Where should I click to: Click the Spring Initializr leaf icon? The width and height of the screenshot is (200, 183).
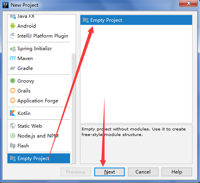(13, 49)
